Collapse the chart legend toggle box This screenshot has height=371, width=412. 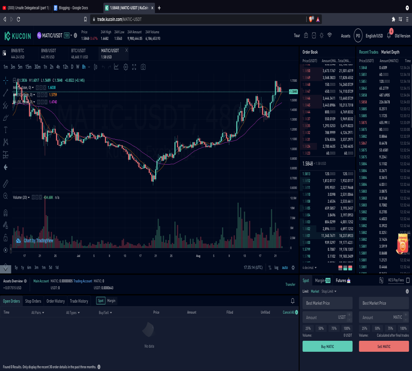coord(14,80)
